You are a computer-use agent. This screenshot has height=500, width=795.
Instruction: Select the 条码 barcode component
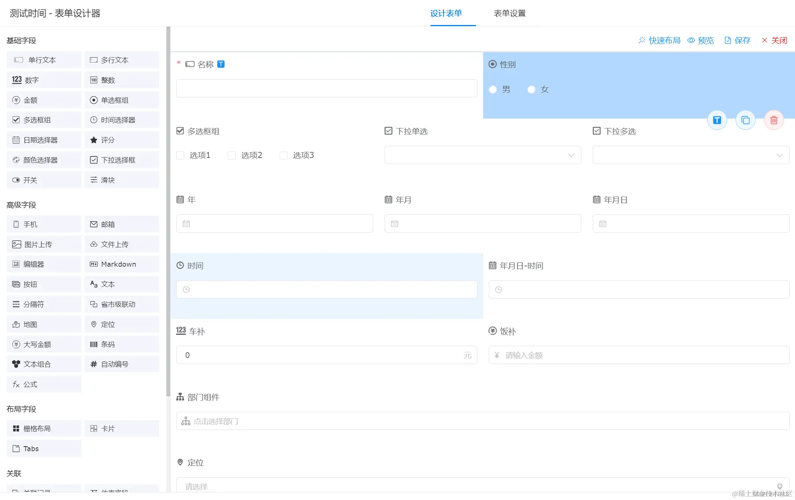(121, 344)
